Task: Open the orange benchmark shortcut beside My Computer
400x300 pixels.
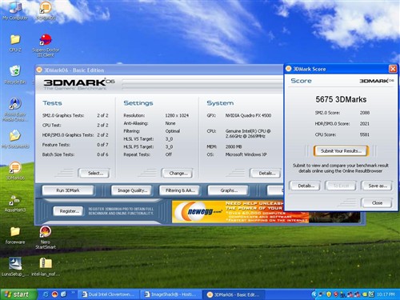Action: pyautogui.click(x=46, y=10)
